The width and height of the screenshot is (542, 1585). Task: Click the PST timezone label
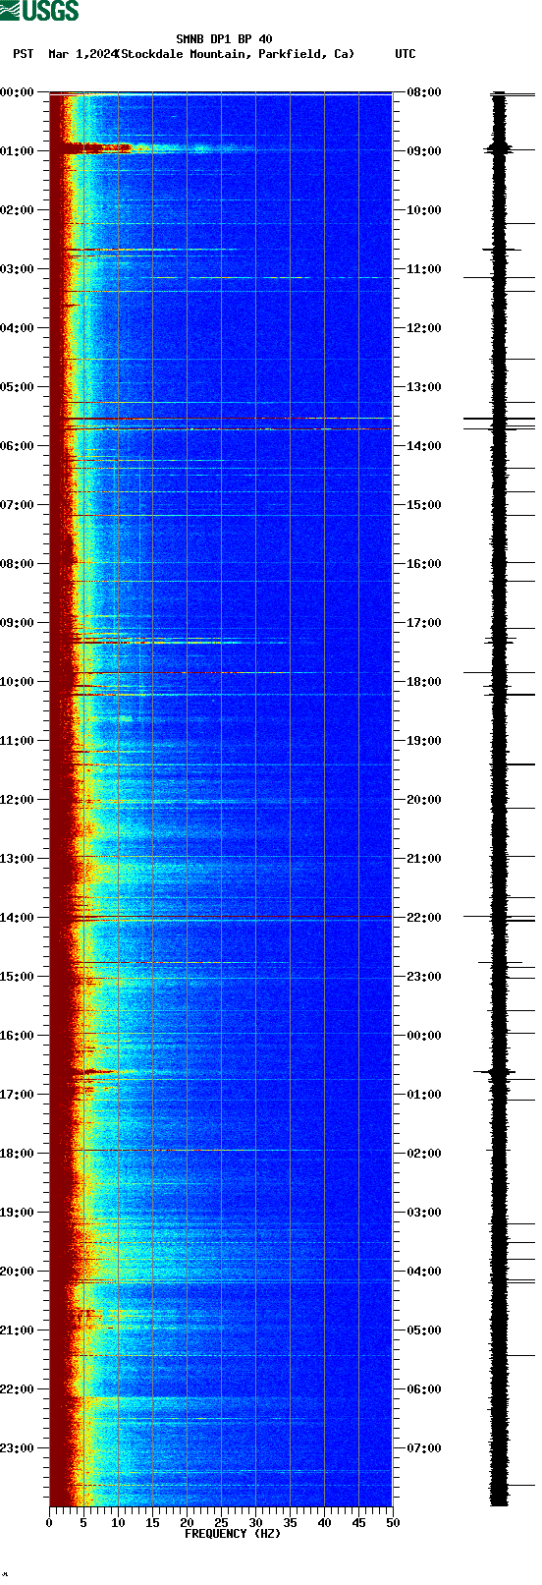(23, 54)
